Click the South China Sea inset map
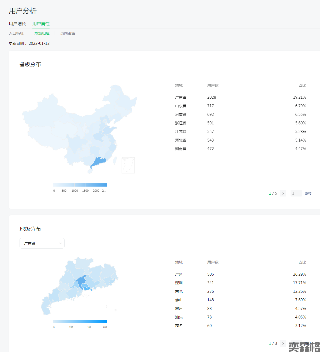This screenshot has width=320, height=352. coord(128,165)
